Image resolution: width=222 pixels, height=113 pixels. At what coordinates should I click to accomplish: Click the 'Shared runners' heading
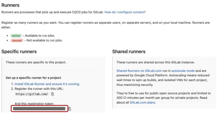[129, 52]
